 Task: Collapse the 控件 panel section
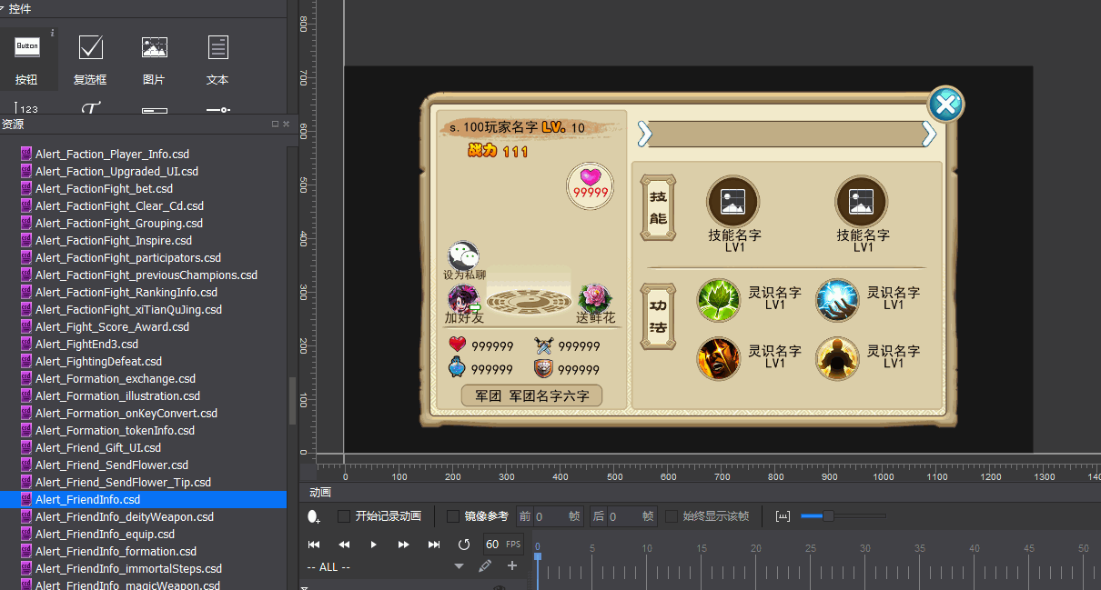tap(4, 8)
